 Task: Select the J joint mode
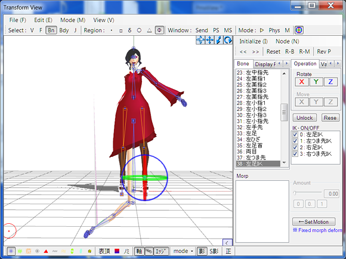[x=75, y=30]
